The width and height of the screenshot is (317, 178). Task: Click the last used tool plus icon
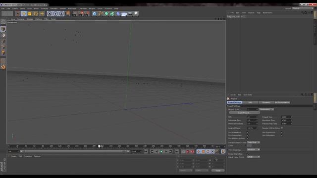(x=42, y=14)
